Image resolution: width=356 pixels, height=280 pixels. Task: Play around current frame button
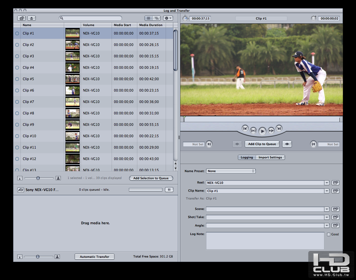point(253,131)
